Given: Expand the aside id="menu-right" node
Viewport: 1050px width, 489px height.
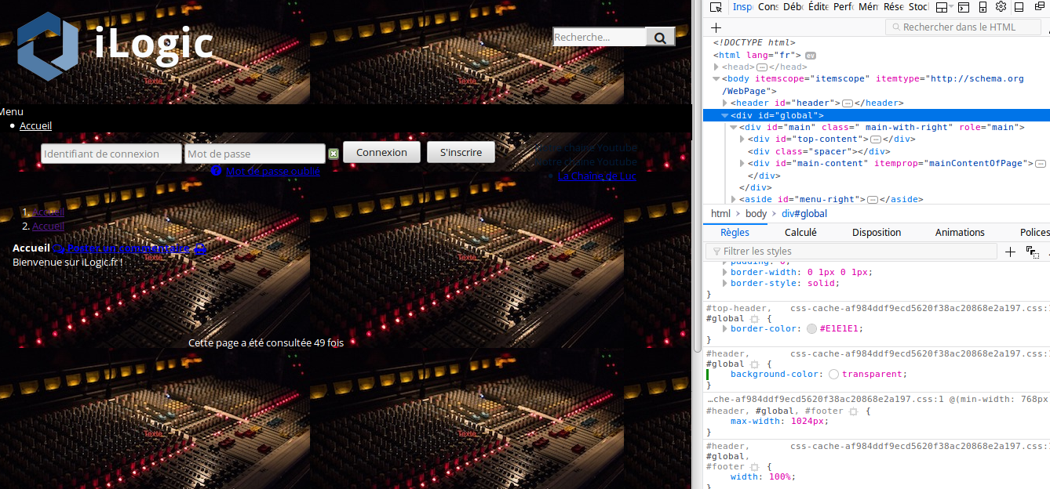Looking at the screenshot, I should click(x=734, y=200).
